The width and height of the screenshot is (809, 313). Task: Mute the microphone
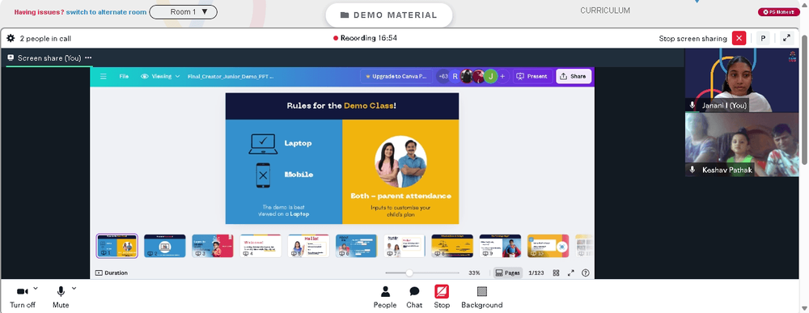pos(61,298)
